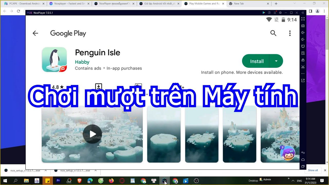Open Nox help icon

269,13
